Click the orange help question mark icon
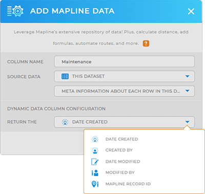The width and height of the screenshot is (205, 194). [x=146, y=44]
